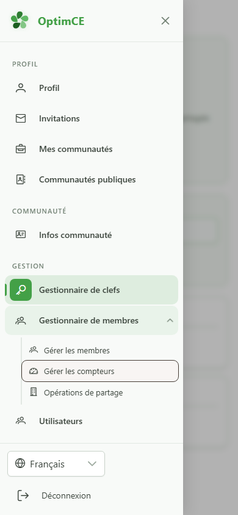Screen dimensions: 238x515
Task: Click the Français language label
Action: (47, 464)
